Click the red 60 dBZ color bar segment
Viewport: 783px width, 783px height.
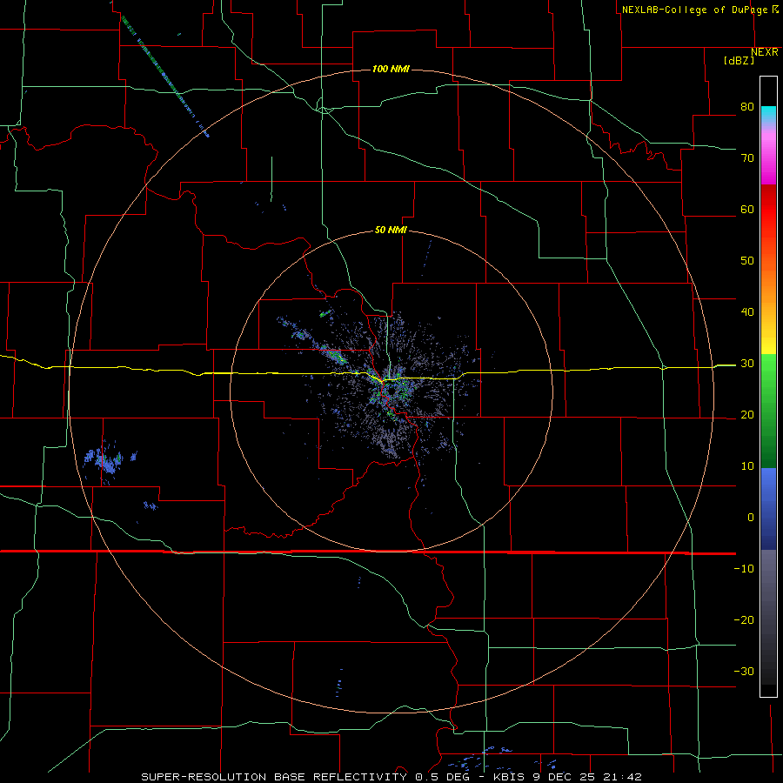click(768, 210)
